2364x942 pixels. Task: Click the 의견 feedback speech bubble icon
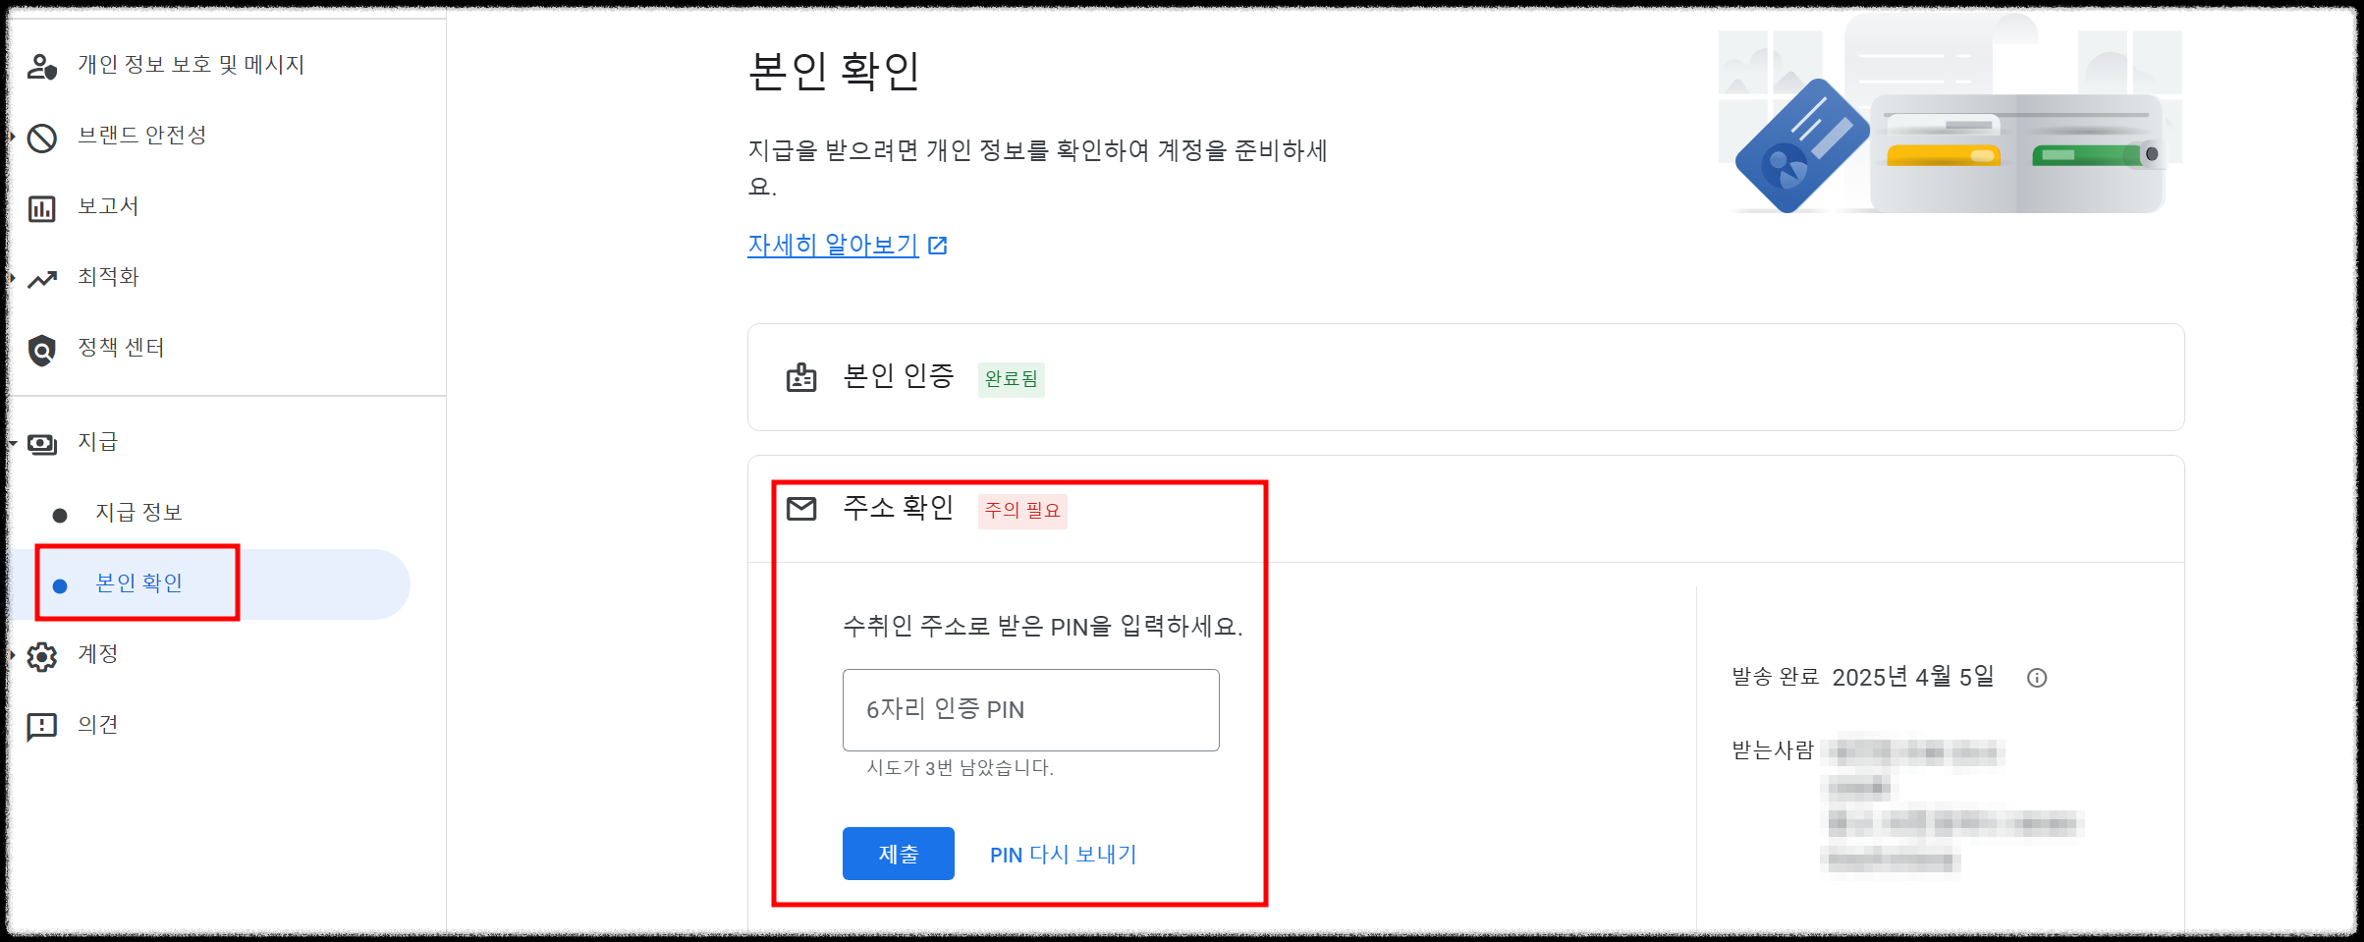click(x=43, y=725)
